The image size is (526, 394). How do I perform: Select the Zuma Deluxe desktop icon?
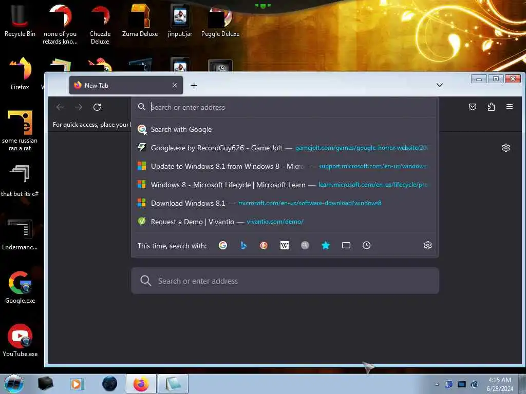coord(140,20)
